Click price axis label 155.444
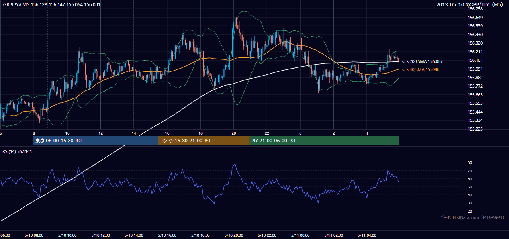This screenshot has width=509, height=239. [x=475, y=112]
